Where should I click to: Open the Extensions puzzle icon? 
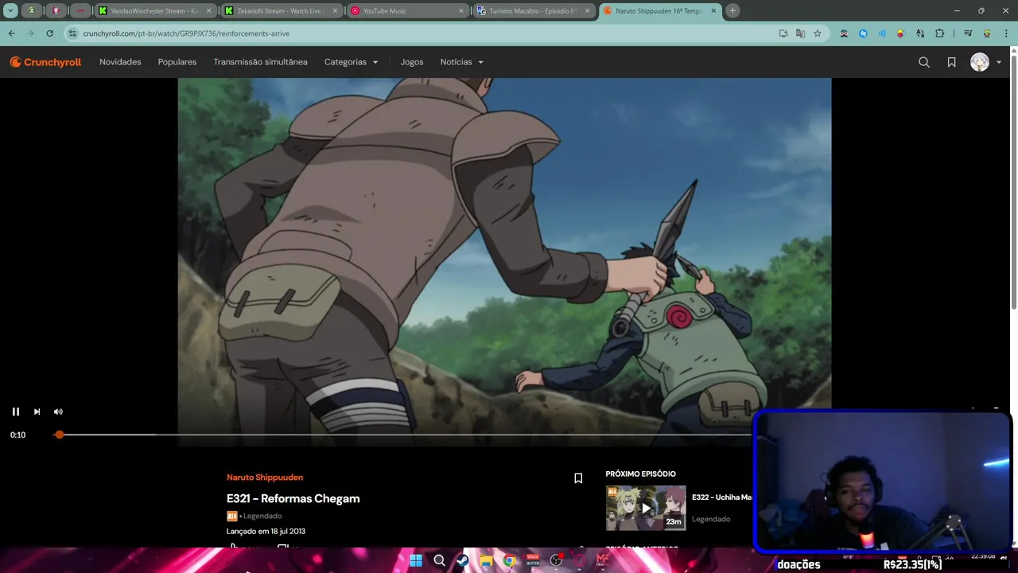[939, 33]
